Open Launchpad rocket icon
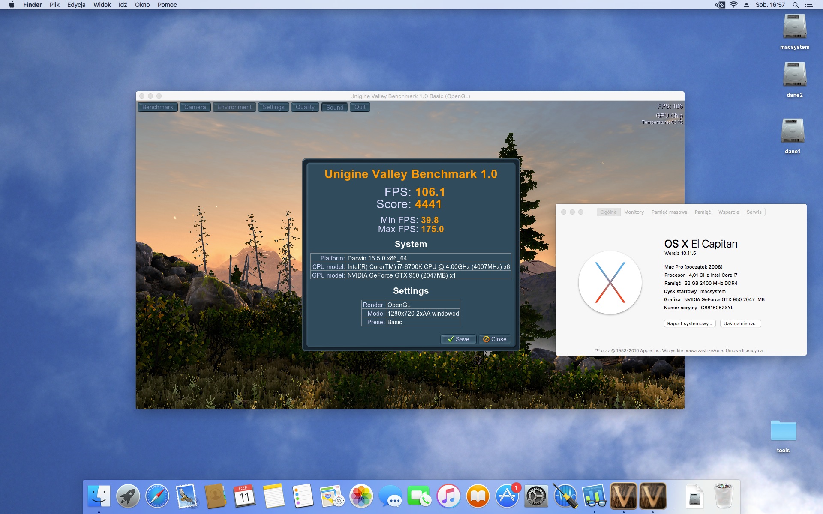This screenshot has height=514, width=823. point(128,496)
